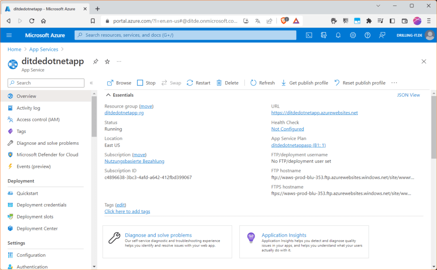This screenshot has height=270, width=437.
Task: Launch Cloud Shell from top bar
Action: click(x=309, y=35)
